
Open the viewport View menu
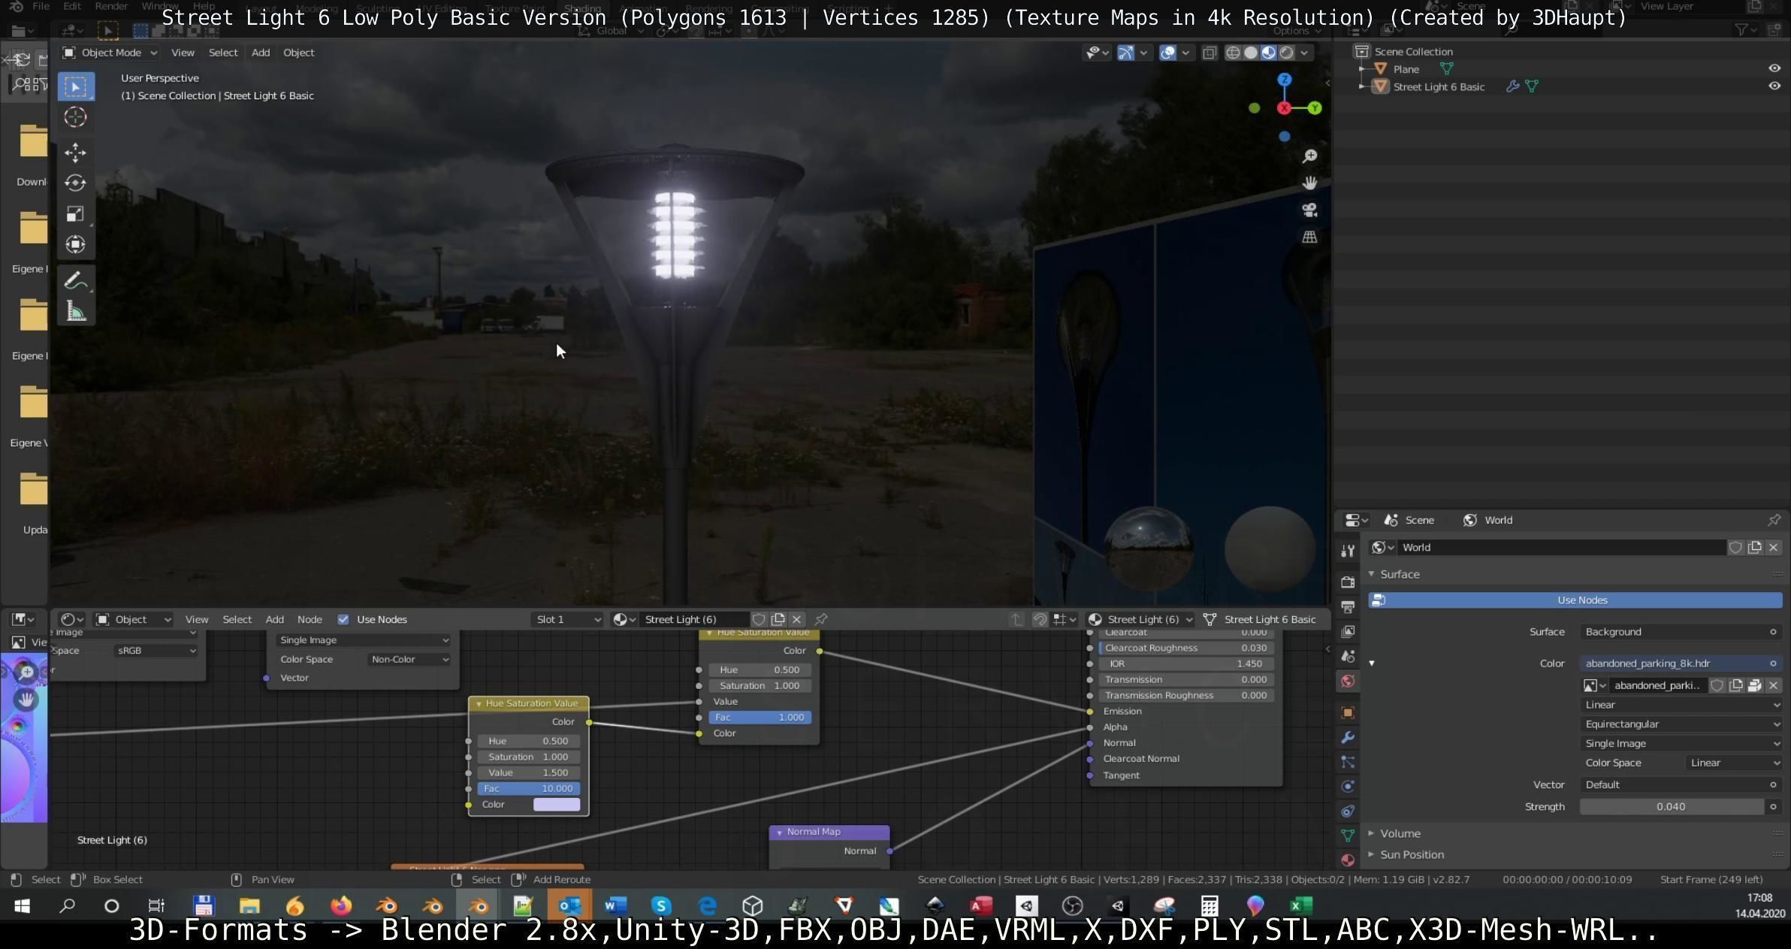click(183, 53)
